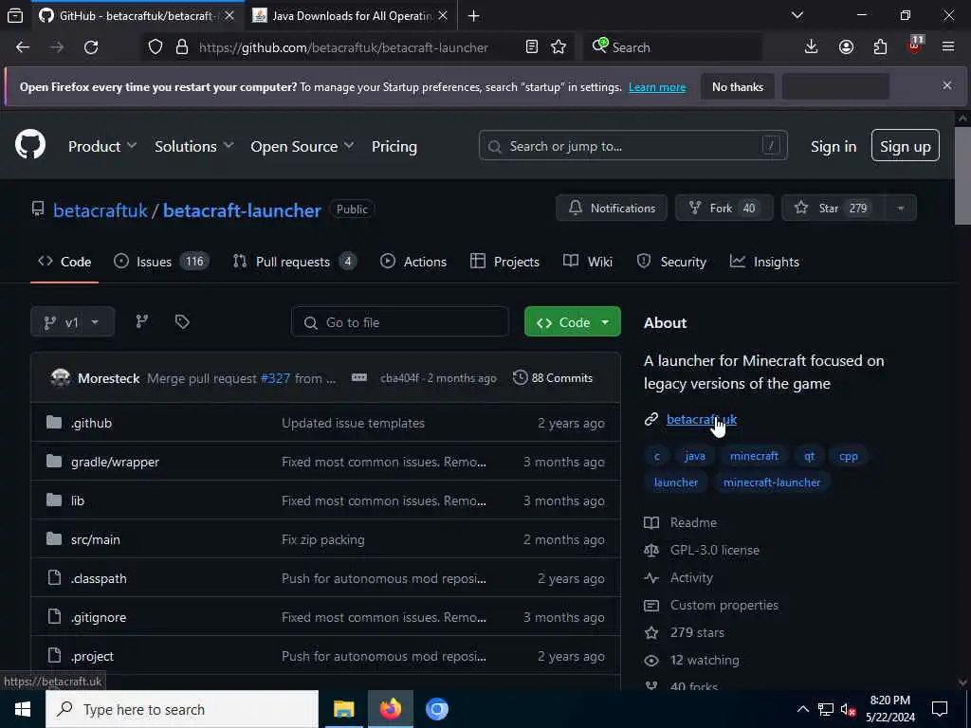Viewport: 971px width, 728px height.
Task: Click the Firefox icon in the taskbar
Action: point(390,709)
